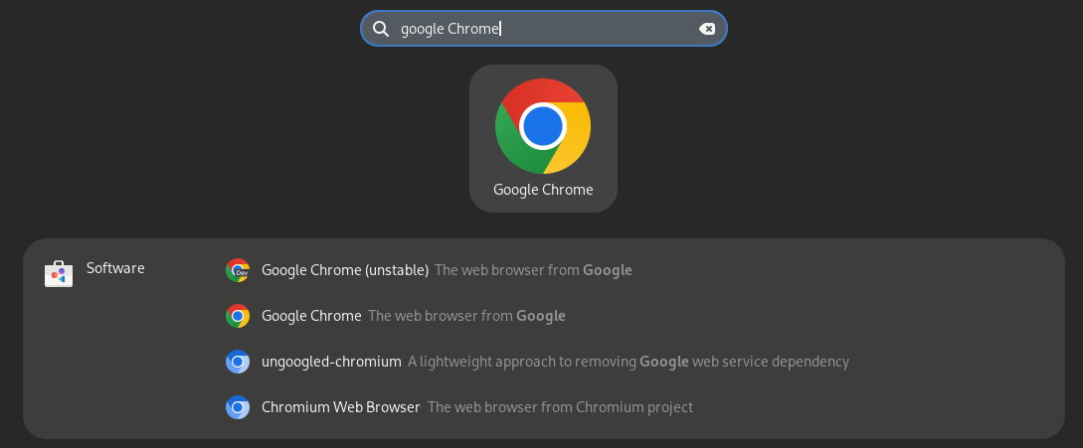This screenshot has height=448, width=1083.
Task: Click the Software provider label
Action: 115,268
